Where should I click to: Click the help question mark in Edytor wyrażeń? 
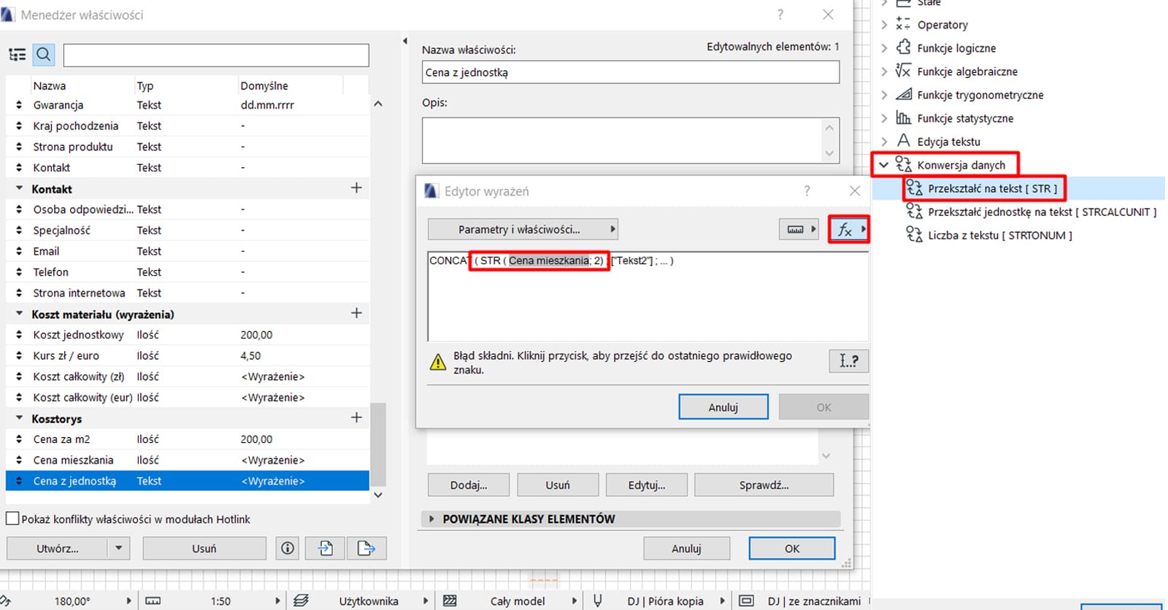click(807, 190)
